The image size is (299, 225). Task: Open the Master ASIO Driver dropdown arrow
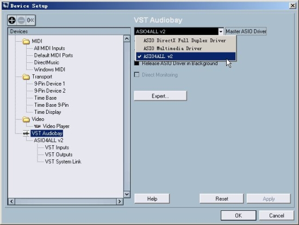click(221, 31)
